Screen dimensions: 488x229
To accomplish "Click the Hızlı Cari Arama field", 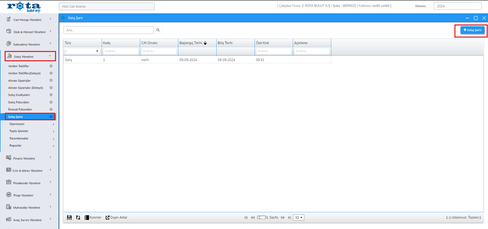I will pyautogui.click(x=107, y=6).
